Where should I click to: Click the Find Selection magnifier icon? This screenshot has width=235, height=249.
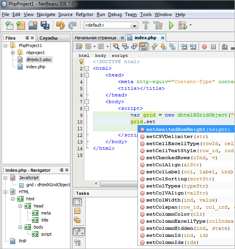[x=116, y=47]
